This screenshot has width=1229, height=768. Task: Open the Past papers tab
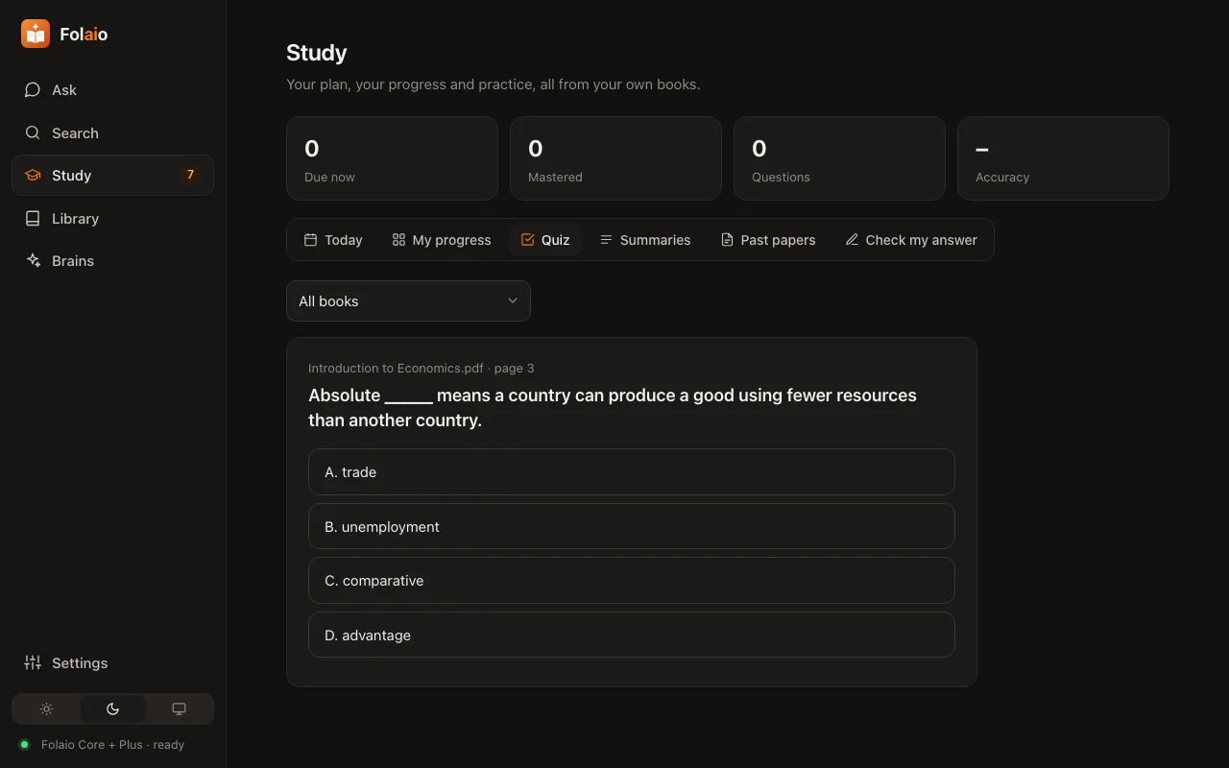click(x=768, y=239)
